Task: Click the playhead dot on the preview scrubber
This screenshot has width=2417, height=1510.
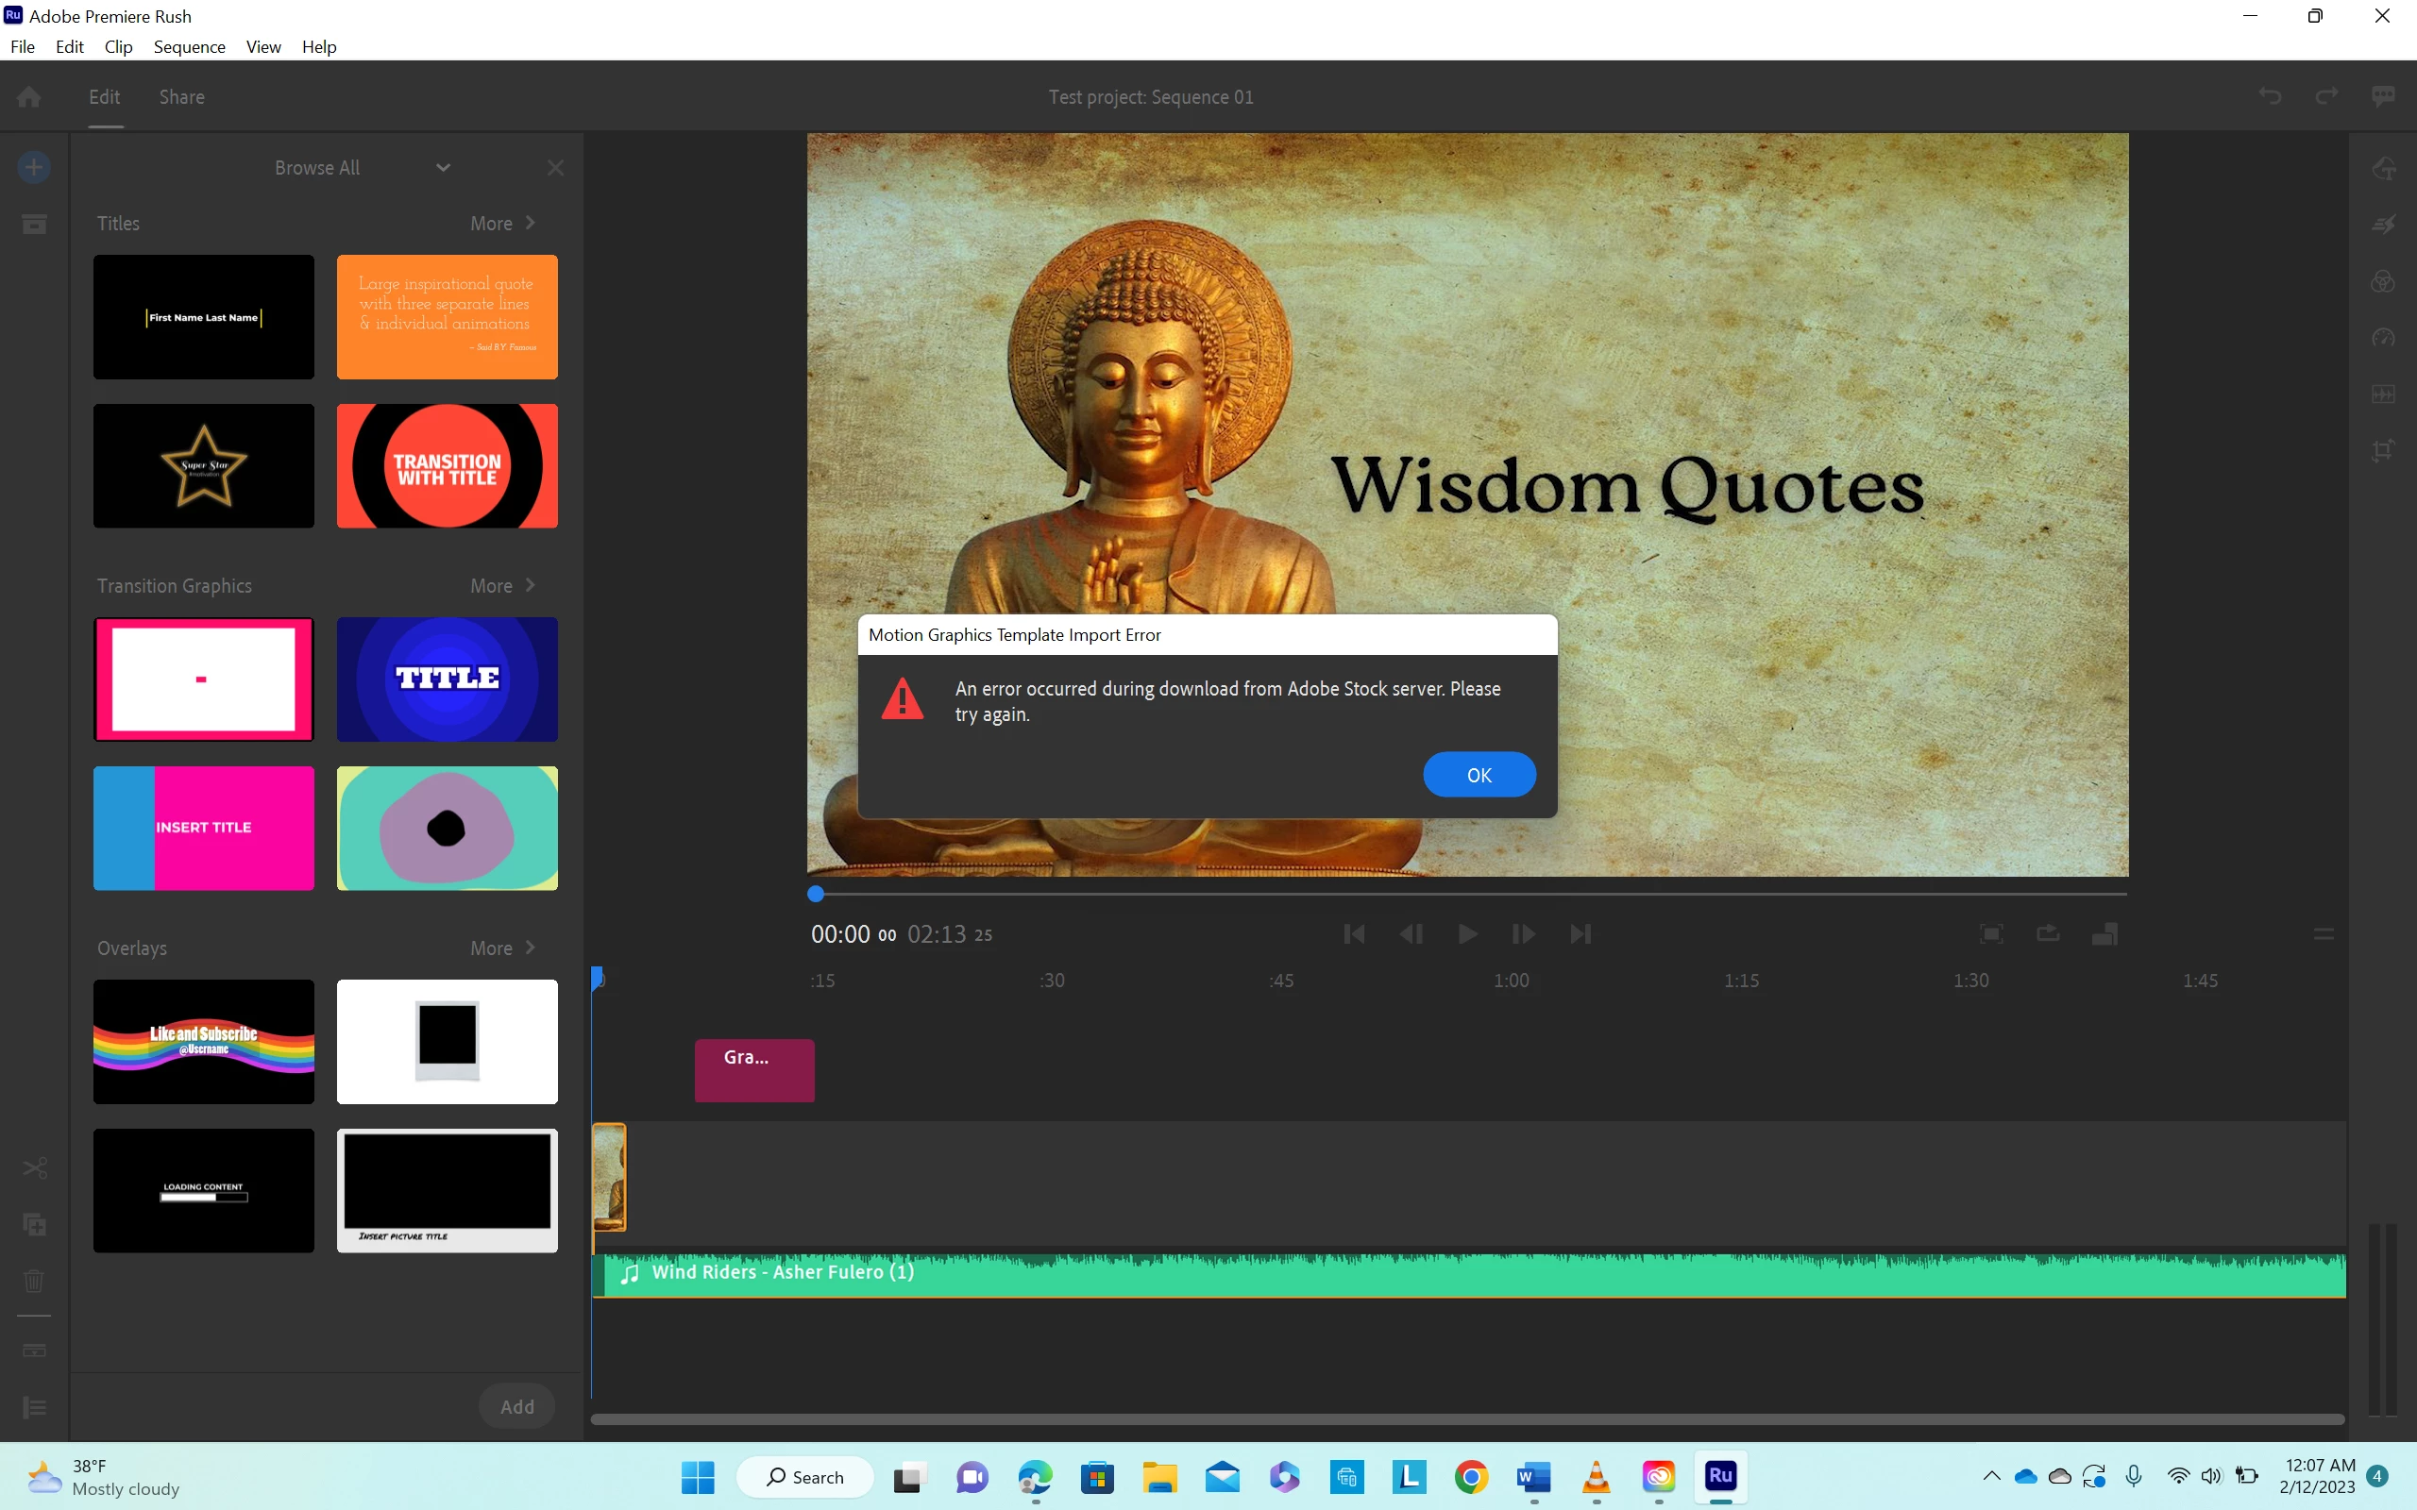Action: click(816, 894)
